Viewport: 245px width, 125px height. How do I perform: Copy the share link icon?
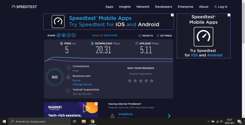(x=59, y=35)
